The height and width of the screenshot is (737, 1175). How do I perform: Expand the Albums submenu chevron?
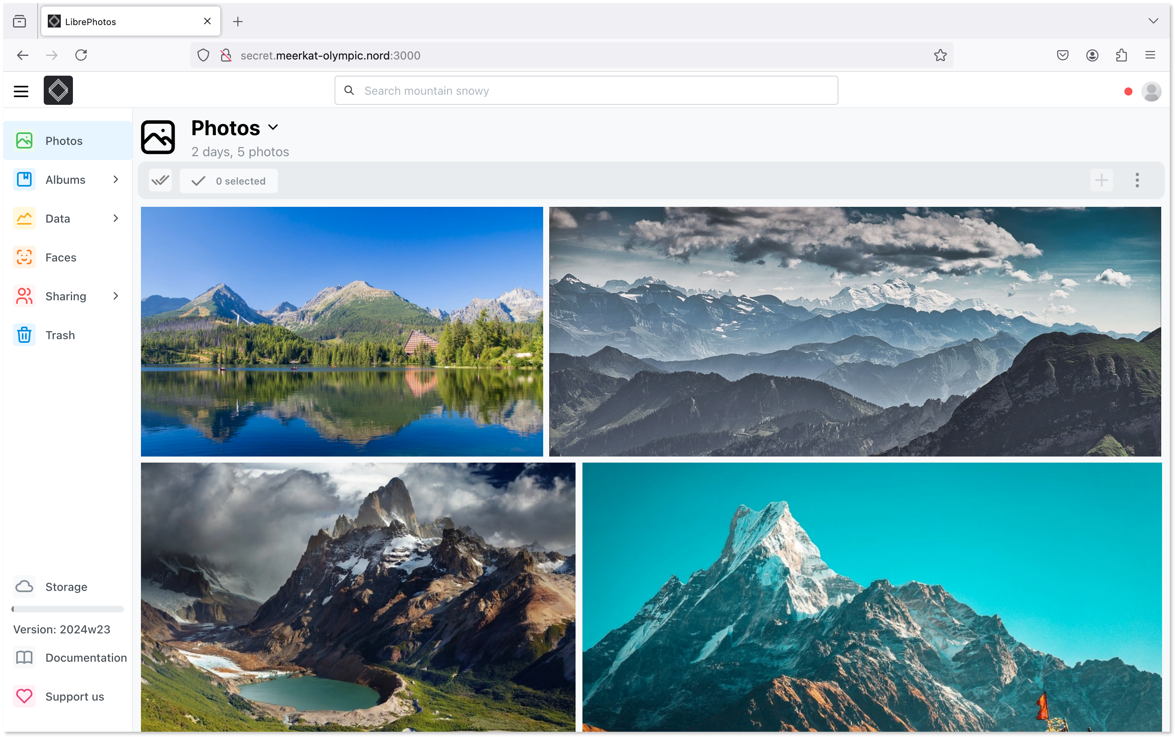[x=115, y=179]
